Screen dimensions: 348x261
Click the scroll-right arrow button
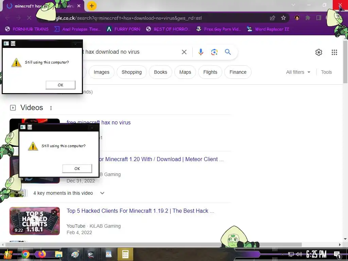point(340,245)
